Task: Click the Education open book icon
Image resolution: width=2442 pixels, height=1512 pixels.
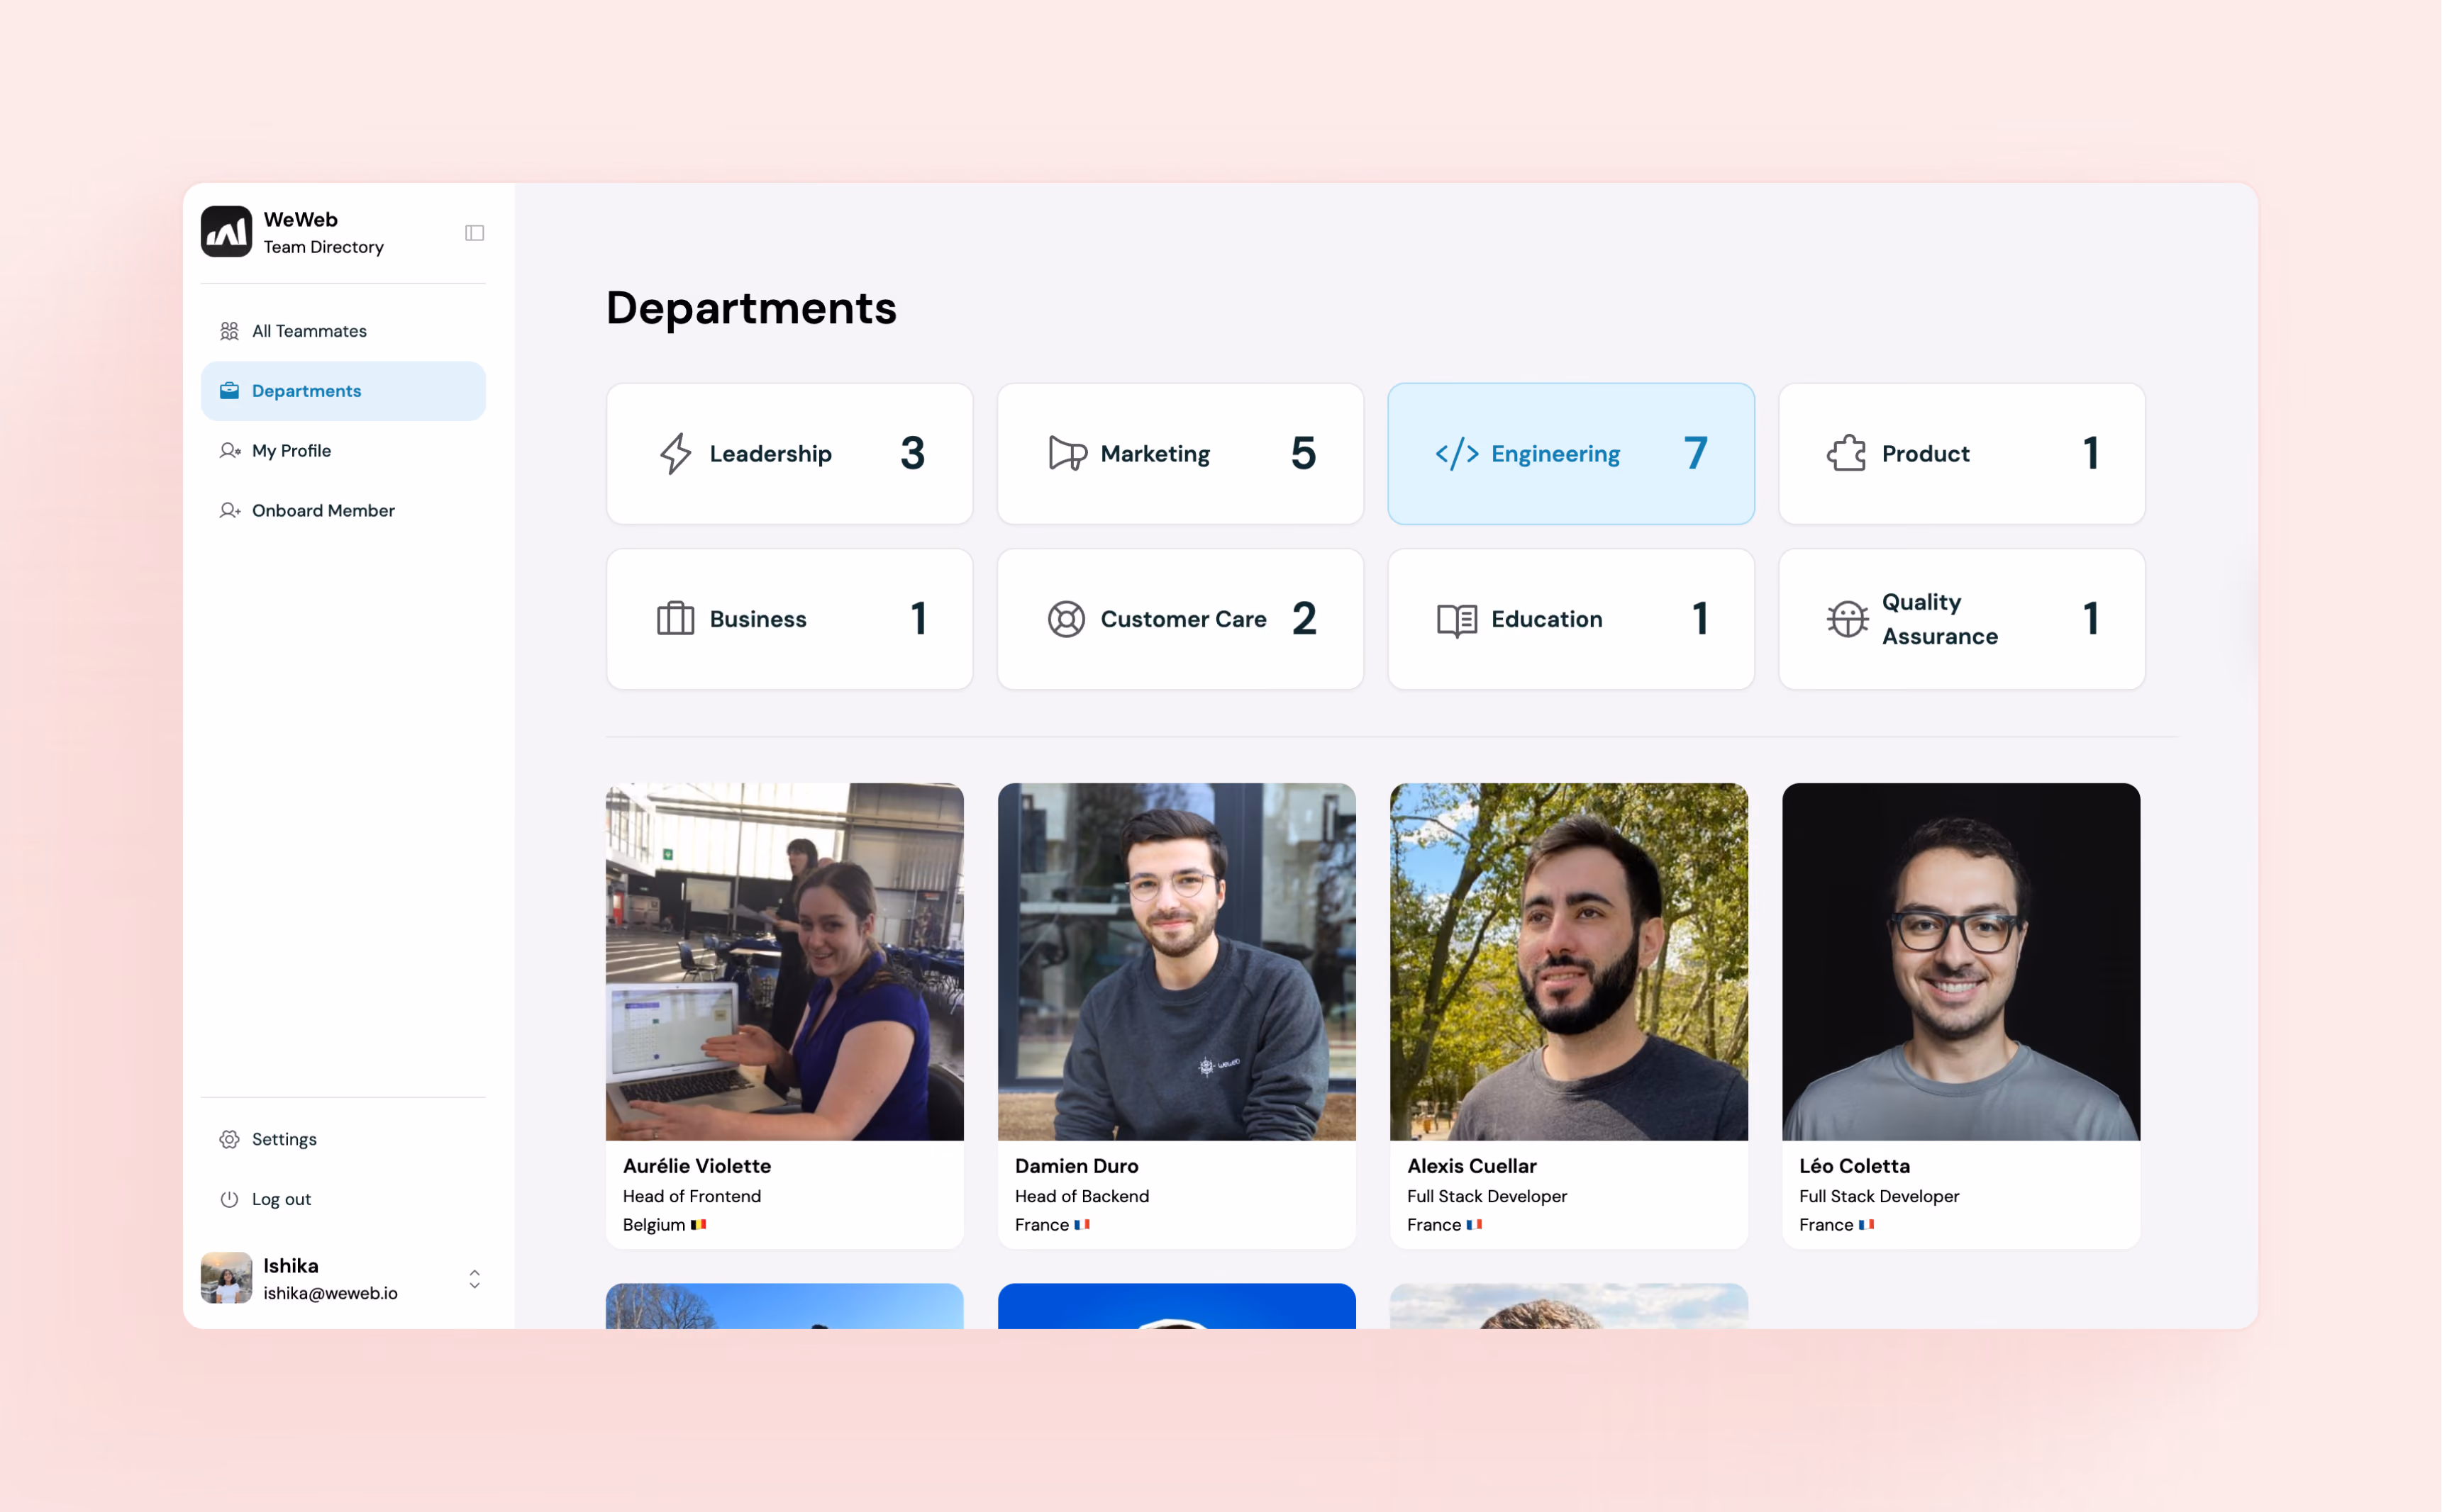Action: (1457, 620)
